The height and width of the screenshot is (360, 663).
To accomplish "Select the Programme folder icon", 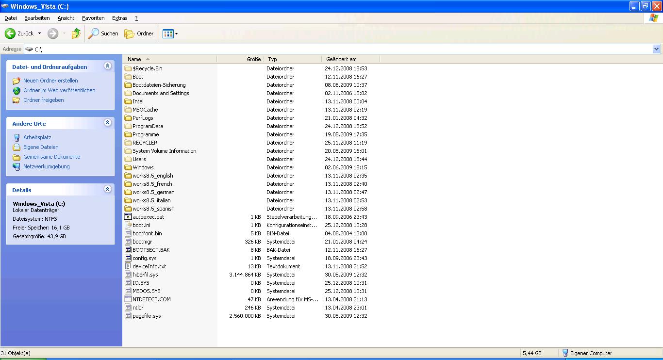I will tap(128, 134).
